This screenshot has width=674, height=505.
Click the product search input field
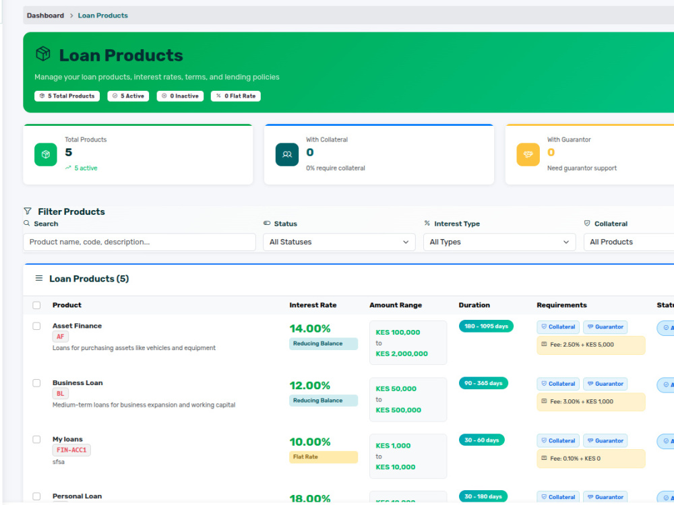pos(140,242)
